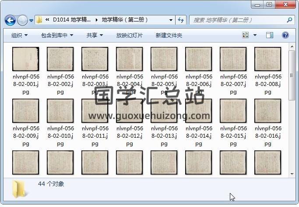Viewport: 299px width, 207px height.
Task: Open the 共享 menu
Action: 95,35
